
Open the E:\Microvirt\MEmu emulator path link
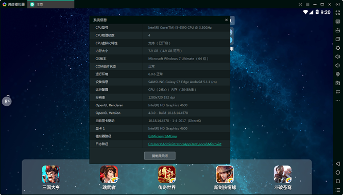click(x=162, y=136)
